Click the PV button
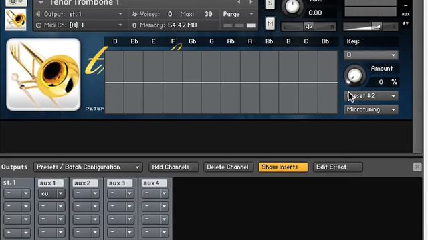The height and width of the screenshot is (240, 428). [x=406, y=23]
